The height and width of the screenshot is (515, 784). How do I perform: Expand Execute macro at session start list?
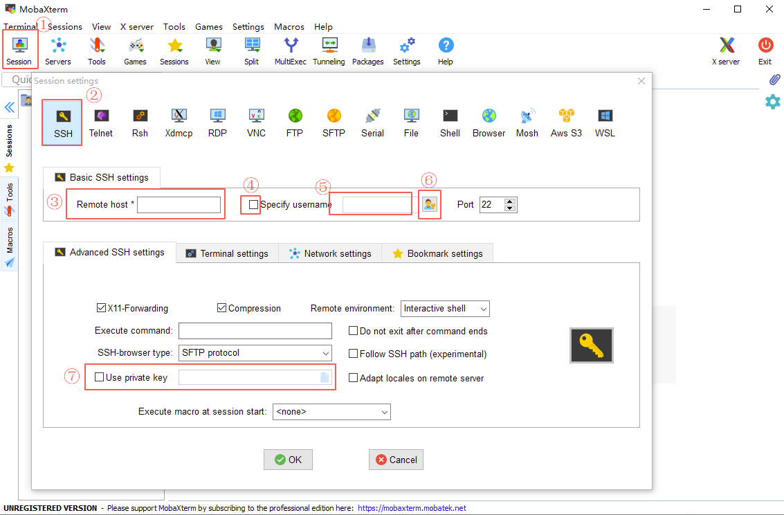click(331, 412)
